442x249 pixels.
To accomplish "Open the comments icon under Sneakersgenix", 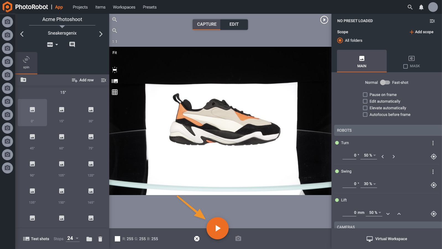I will 72,44.
